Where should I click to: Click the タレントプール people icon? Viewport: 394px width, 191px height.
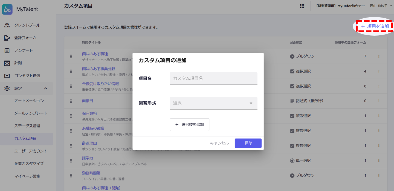[7, 25]
